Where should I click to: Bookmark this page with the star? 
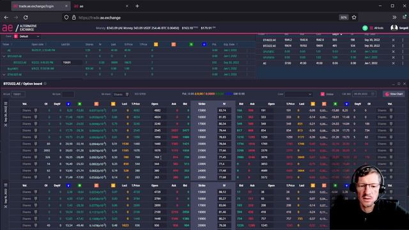click(x=354, y=17)
